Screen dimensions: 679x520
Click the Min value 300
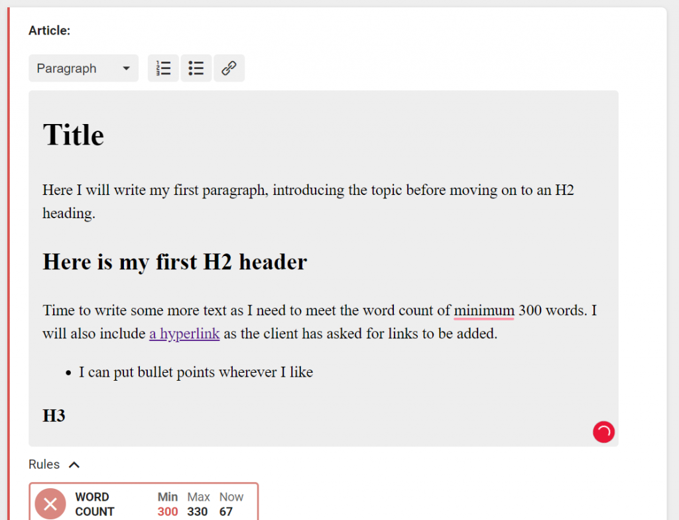[168, 512]
